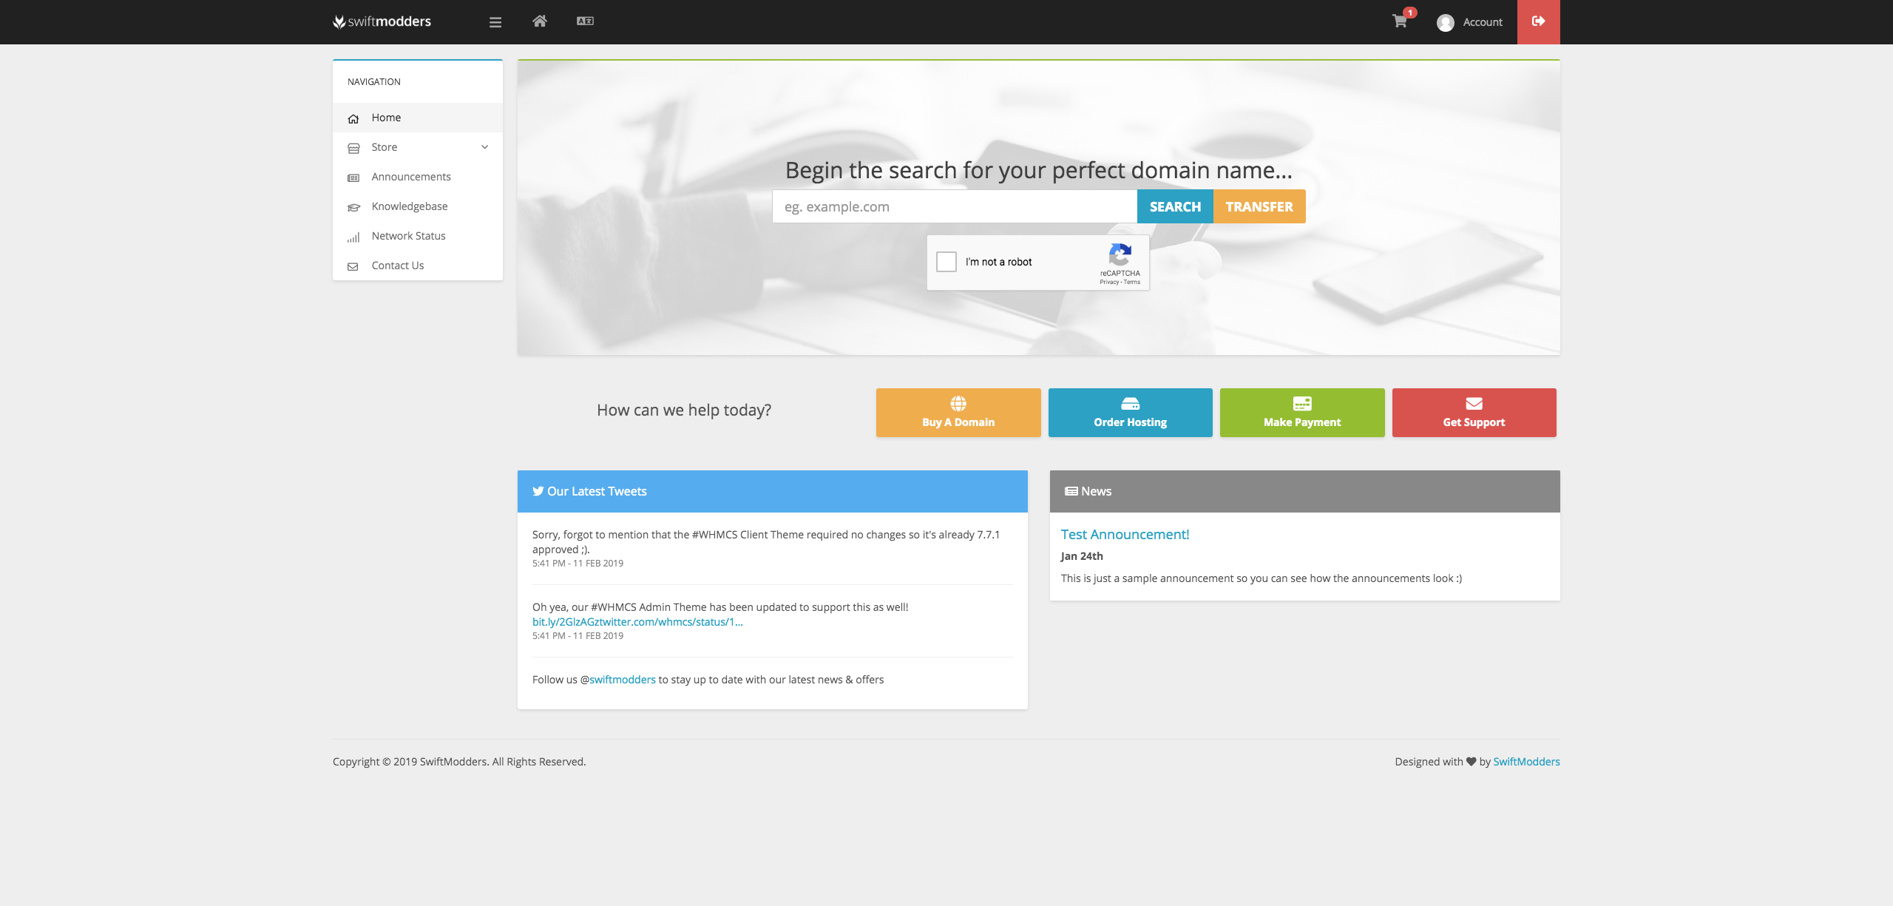1893x906 pixels.
Task: Open the shopping cart icon
Action: [1400, 21]
